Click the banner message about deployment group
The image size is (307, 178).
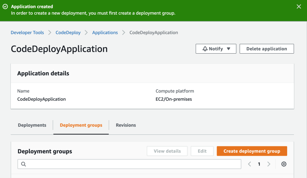(x=93, y=13)
